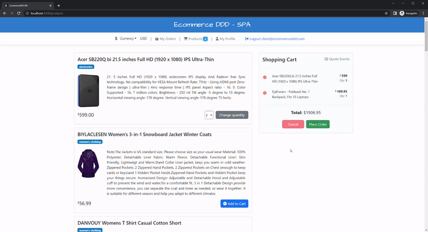Go to My Orders

point(165,38)
